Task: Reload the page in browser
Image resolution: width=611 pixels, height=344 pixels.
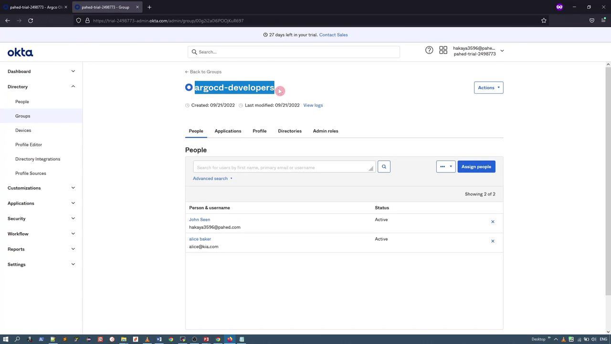Action: click(x=31, y=21)
